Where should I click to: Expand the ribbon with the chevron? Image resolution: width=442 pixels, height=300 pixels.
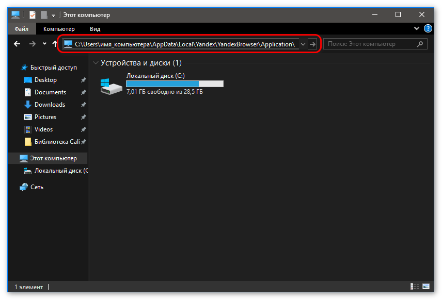(417, 29)
